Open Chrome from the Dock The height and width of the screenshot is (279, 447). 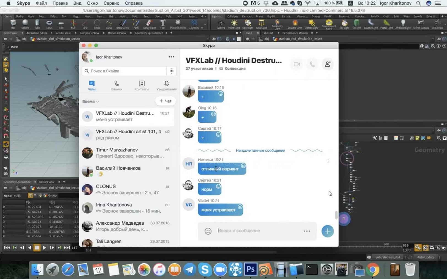click(373, 270)
